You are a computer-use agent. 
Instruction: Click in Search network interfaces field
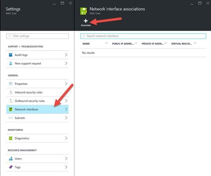[143, 36]
